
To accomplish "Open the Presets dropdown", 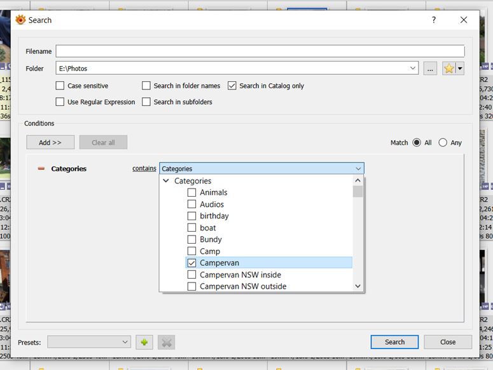I will [89, 342].
